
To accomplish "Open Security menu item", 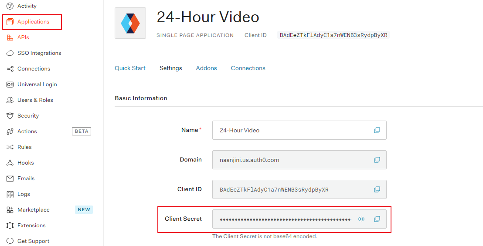I will coord(28,116).
